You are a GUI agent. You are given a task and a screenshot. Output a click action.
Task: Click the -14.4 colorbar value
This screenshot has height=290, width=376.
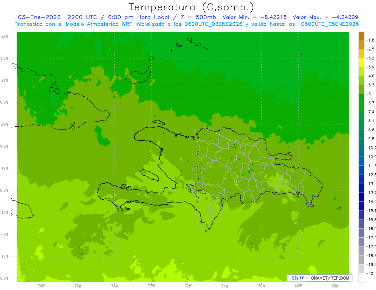click(371, 201)
